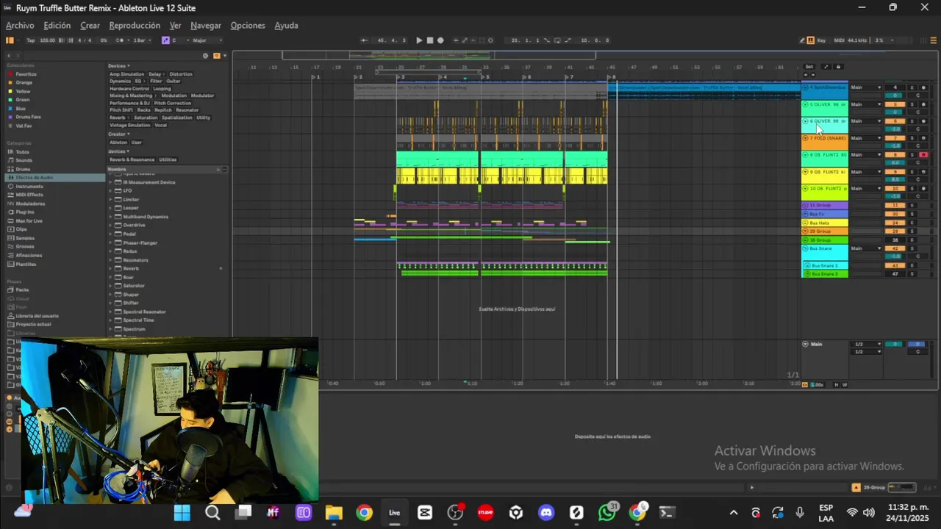
Task: Filter by the Ableton creator tag
Action: point(118,142)
